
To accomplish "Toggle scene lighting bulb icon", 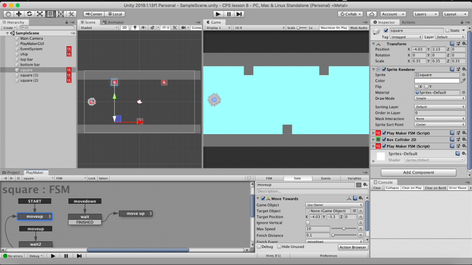I will pyautogui.click(x=135, y=27).
